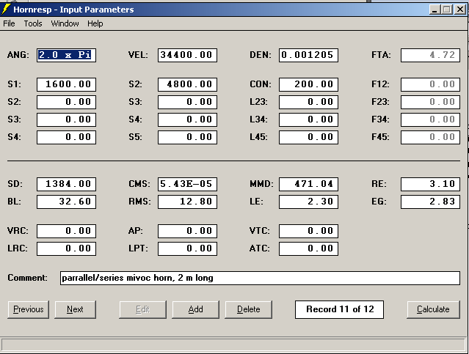Click the S2 field in the L23 row
The width and height of the screenshot is (469, 354).
[x=66, y=102]
